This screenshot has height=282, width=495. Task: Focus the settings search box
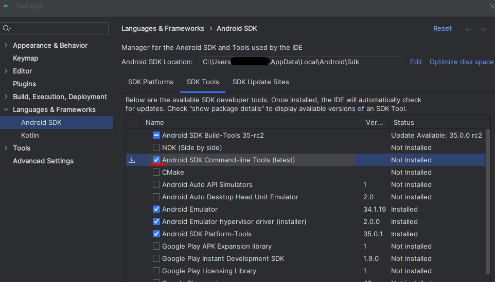coord(55,28)
